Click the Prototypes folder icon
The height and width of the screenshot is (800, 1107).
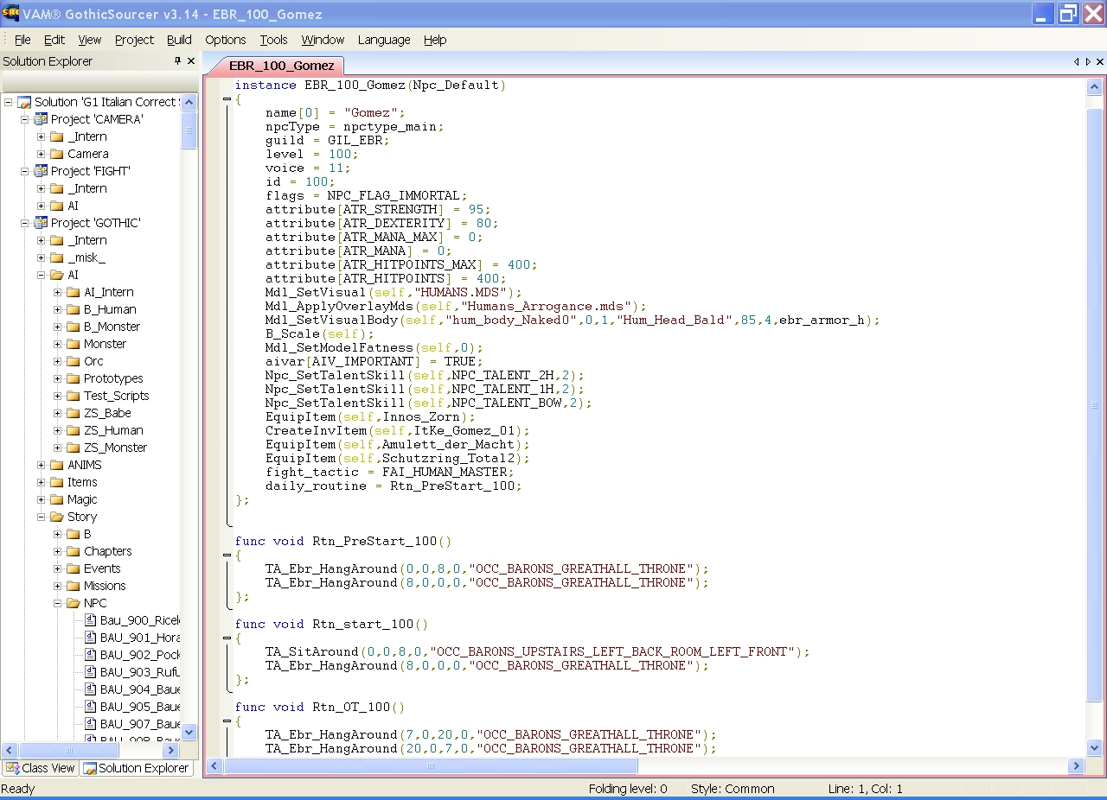(x=74, y=378)
